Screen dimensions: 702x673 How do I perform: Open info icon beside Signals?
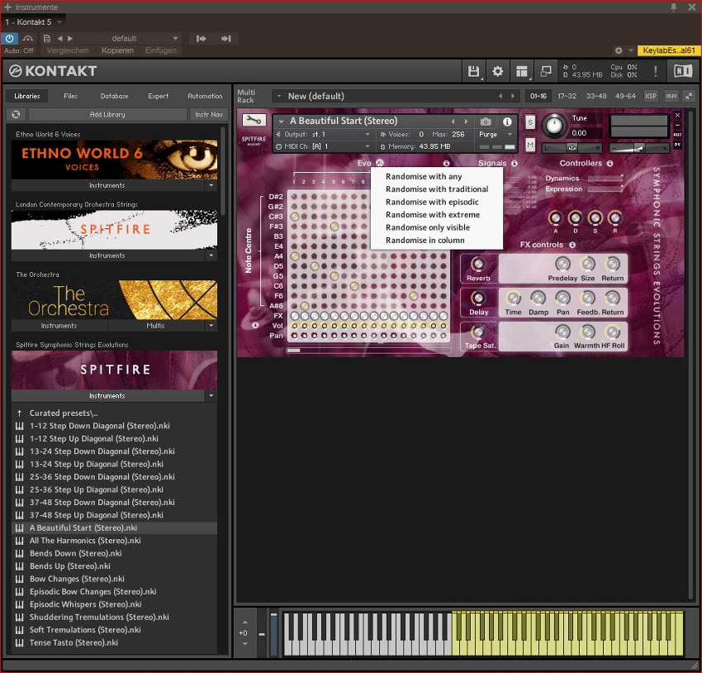point(515,164)
